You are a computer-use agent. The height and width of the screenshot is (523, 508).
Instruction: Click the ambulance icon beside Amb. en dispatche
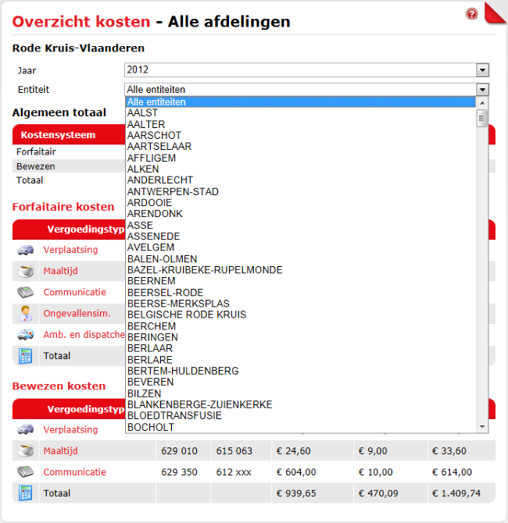(x=25, y=335)
